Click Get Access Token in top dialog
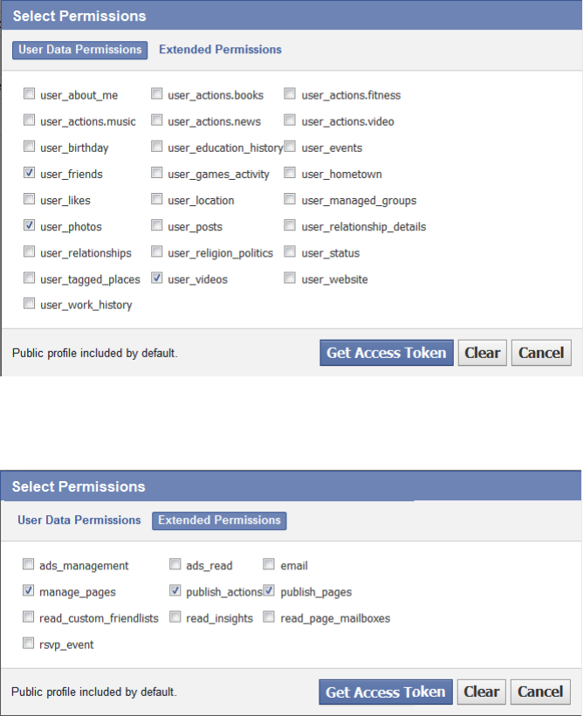The image size is (583, 716). [x=387, y=353]
